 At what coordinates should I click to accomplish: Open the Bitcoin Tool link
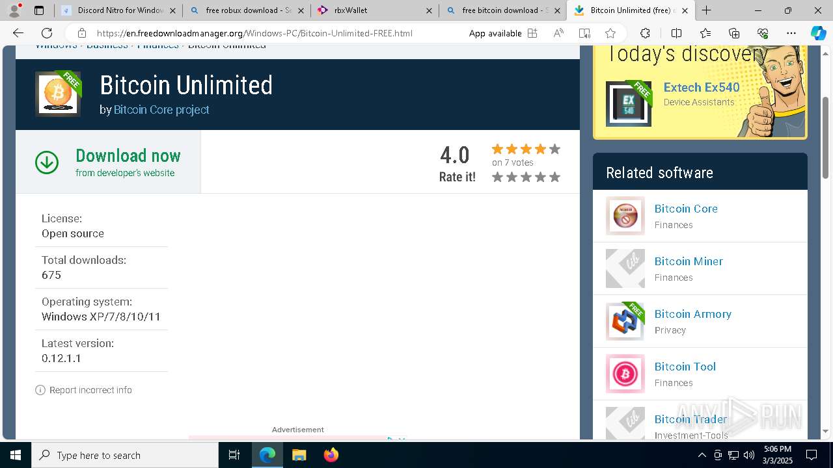point(685,367)
